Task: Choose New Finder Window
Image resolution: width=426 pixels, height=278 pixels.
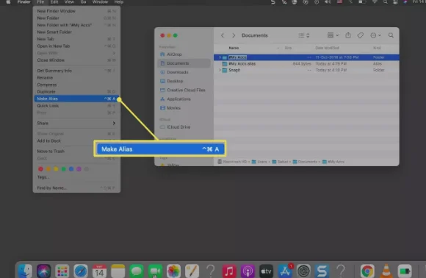Action: [76, 11]
